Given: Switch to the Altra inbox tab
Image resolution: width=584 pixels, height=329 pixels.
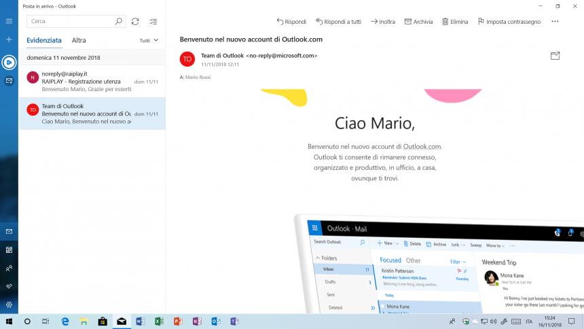Looking at the screenshot, I should (x=79, y=40).
